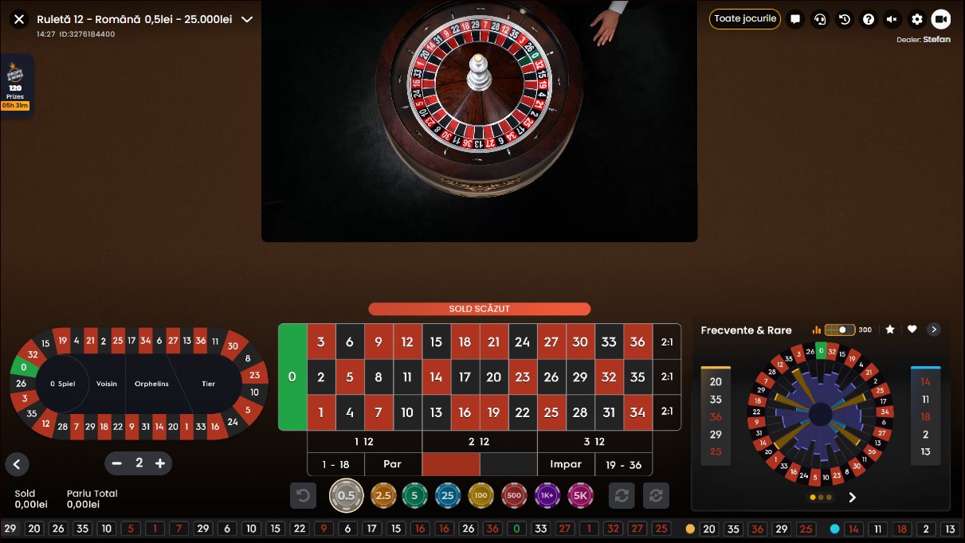Image resolution: width=965 pixels, height=543 pixels.
Task: Collapse racetrack with left chevron button
Action: (17, 464)
